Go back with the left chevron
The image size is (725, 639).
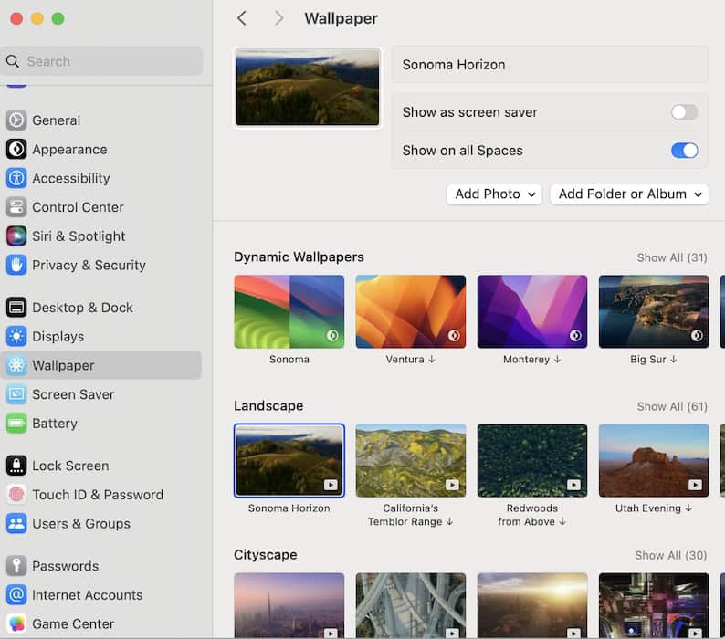[x=242, y=18]
